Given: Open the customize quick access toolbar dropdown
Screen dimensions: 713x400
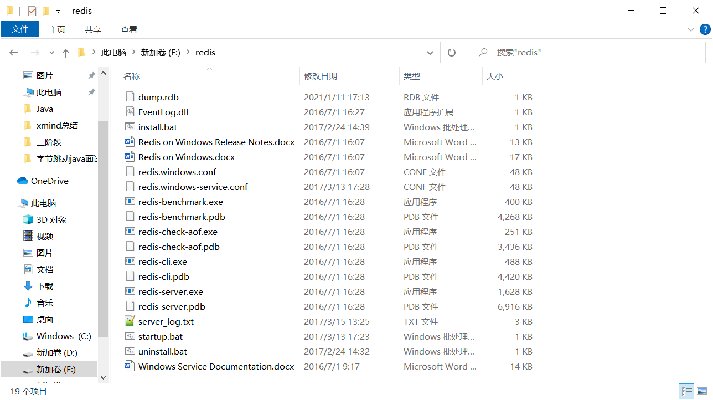Looking at the screenshot, I should (58, 11).
